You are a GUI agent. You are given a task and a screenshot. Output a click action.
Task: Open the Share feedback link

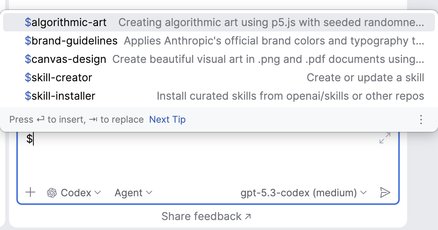tap(201, 217)
